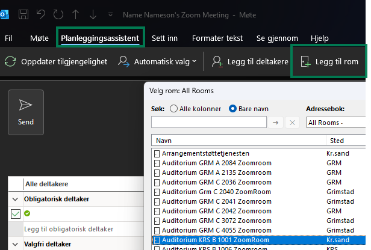Click room icon beside Auditorium GRM C 3072
371x250 pixels.
(157, 221)
